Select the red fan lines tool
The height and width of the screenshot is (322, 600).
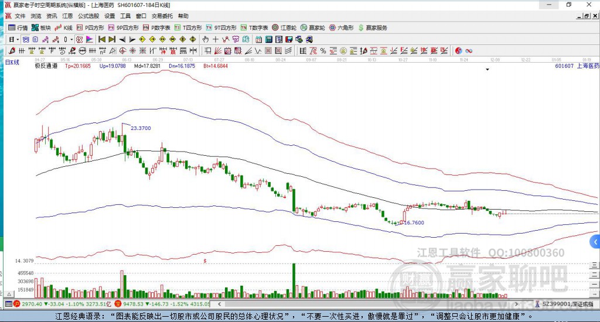[218, 51]
